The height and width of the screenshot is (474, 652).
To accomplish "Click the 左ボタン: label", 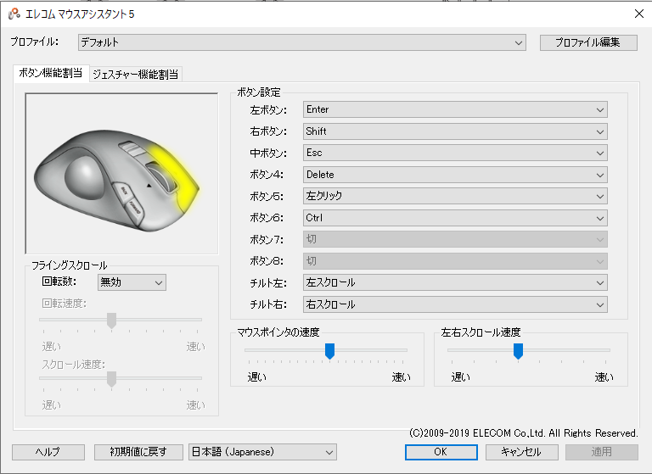I will 268,110.
